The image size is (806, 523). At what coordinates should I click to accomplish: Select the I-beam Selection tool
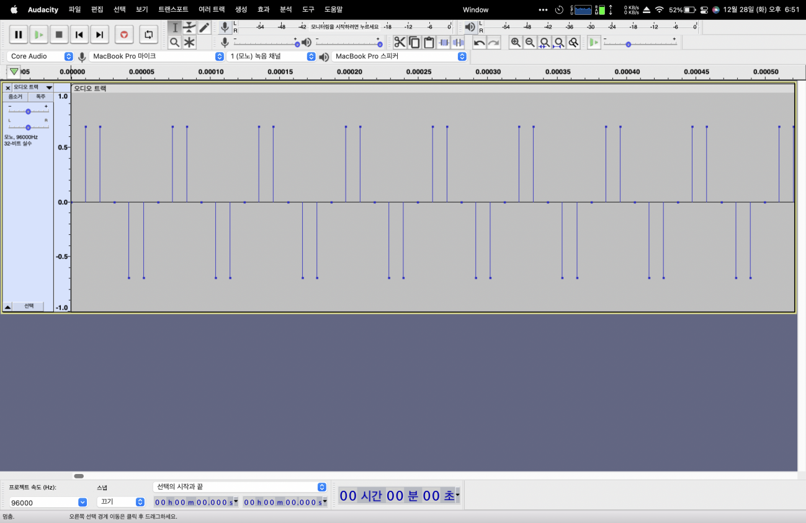tap(175, 27)
